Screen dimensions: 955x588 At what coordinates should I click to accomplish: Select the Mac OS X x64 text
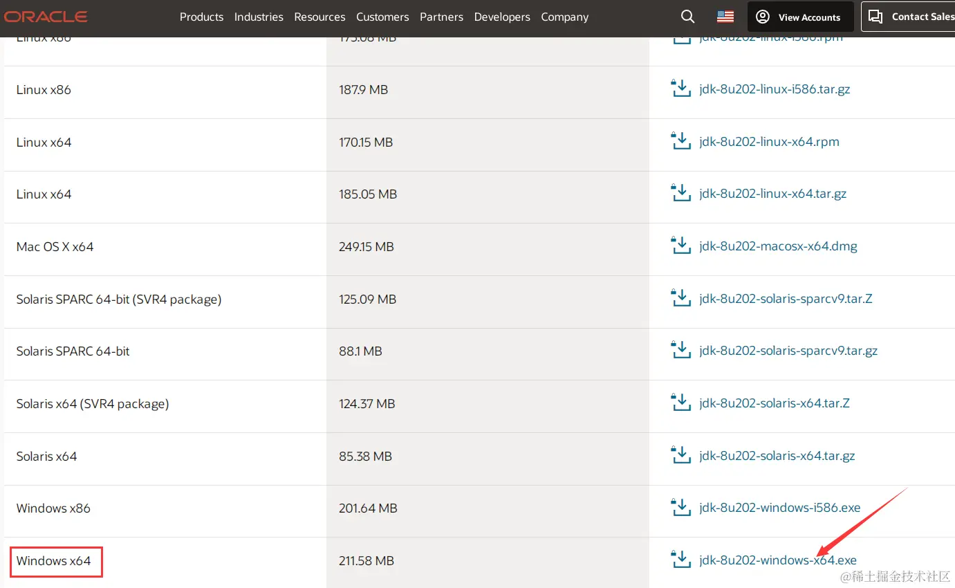point(55,247)
